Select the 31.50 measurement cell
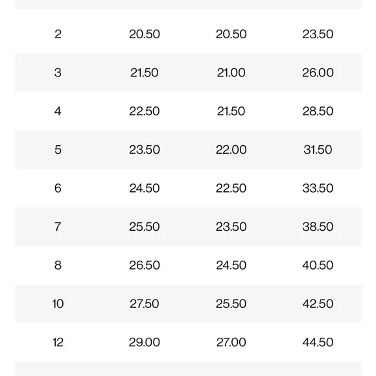 click(318, 150)
